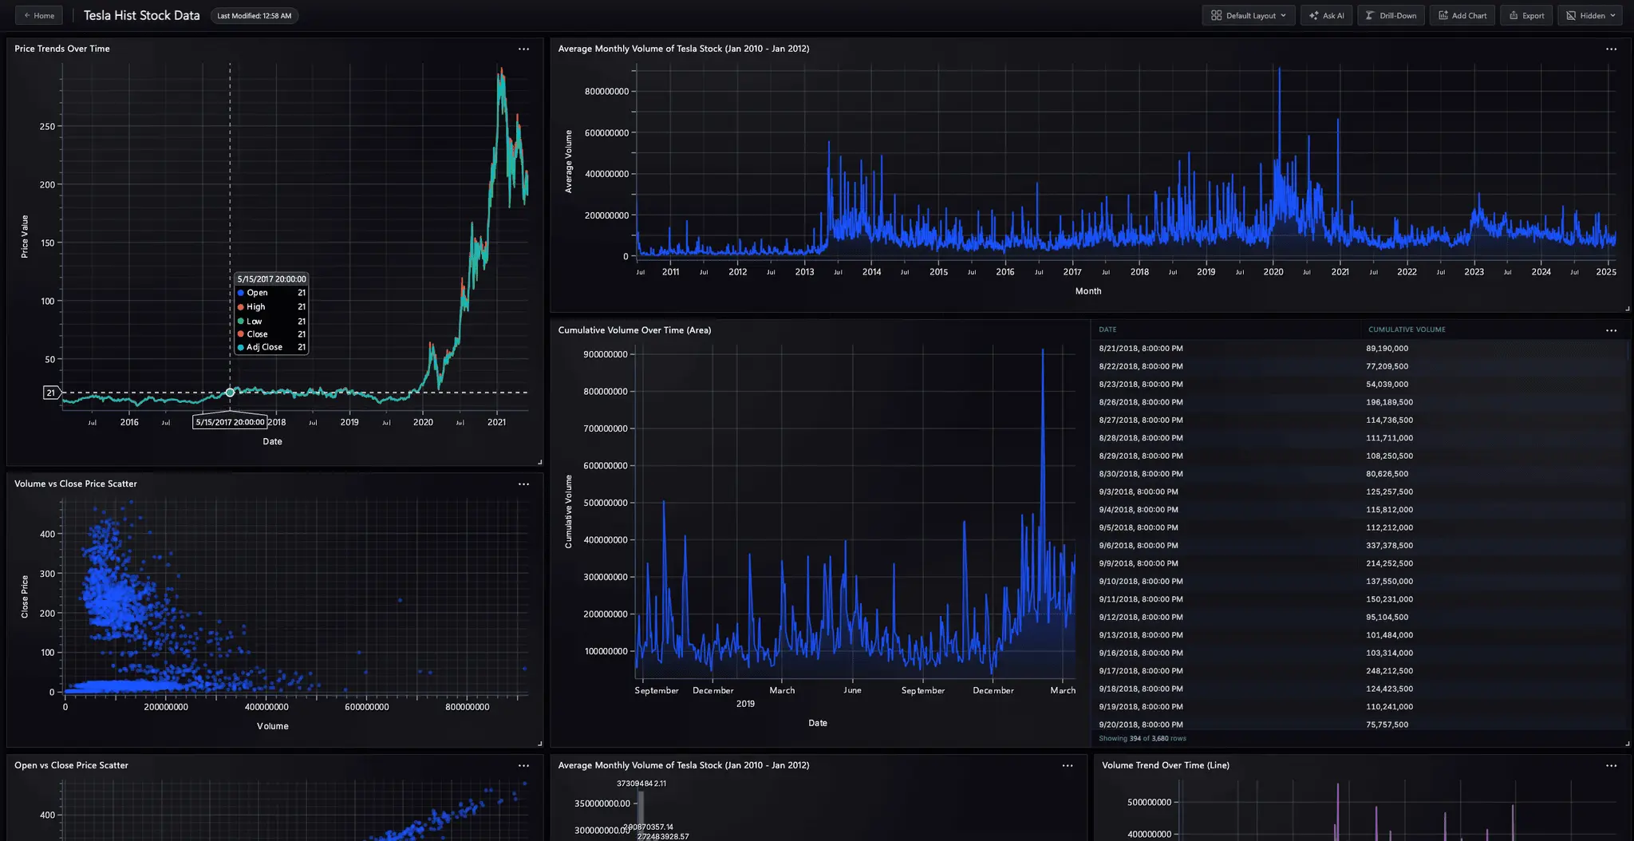
Task: Select the value cell 95,104,500
Action: 1387,618
